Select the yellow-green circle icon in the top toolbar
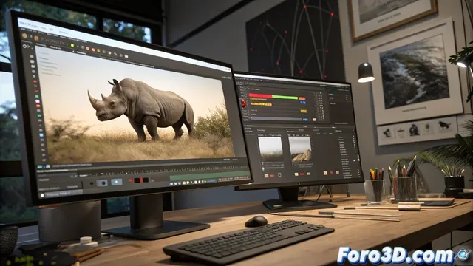 [72, 45]
